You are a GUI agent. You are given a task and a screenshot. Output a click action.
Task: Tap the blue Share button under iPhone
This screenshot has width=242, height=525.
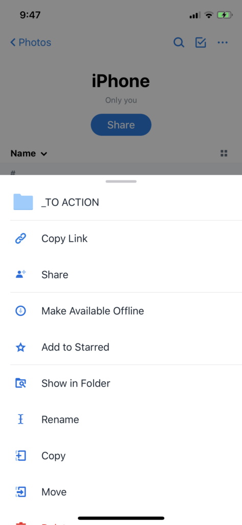121,125
